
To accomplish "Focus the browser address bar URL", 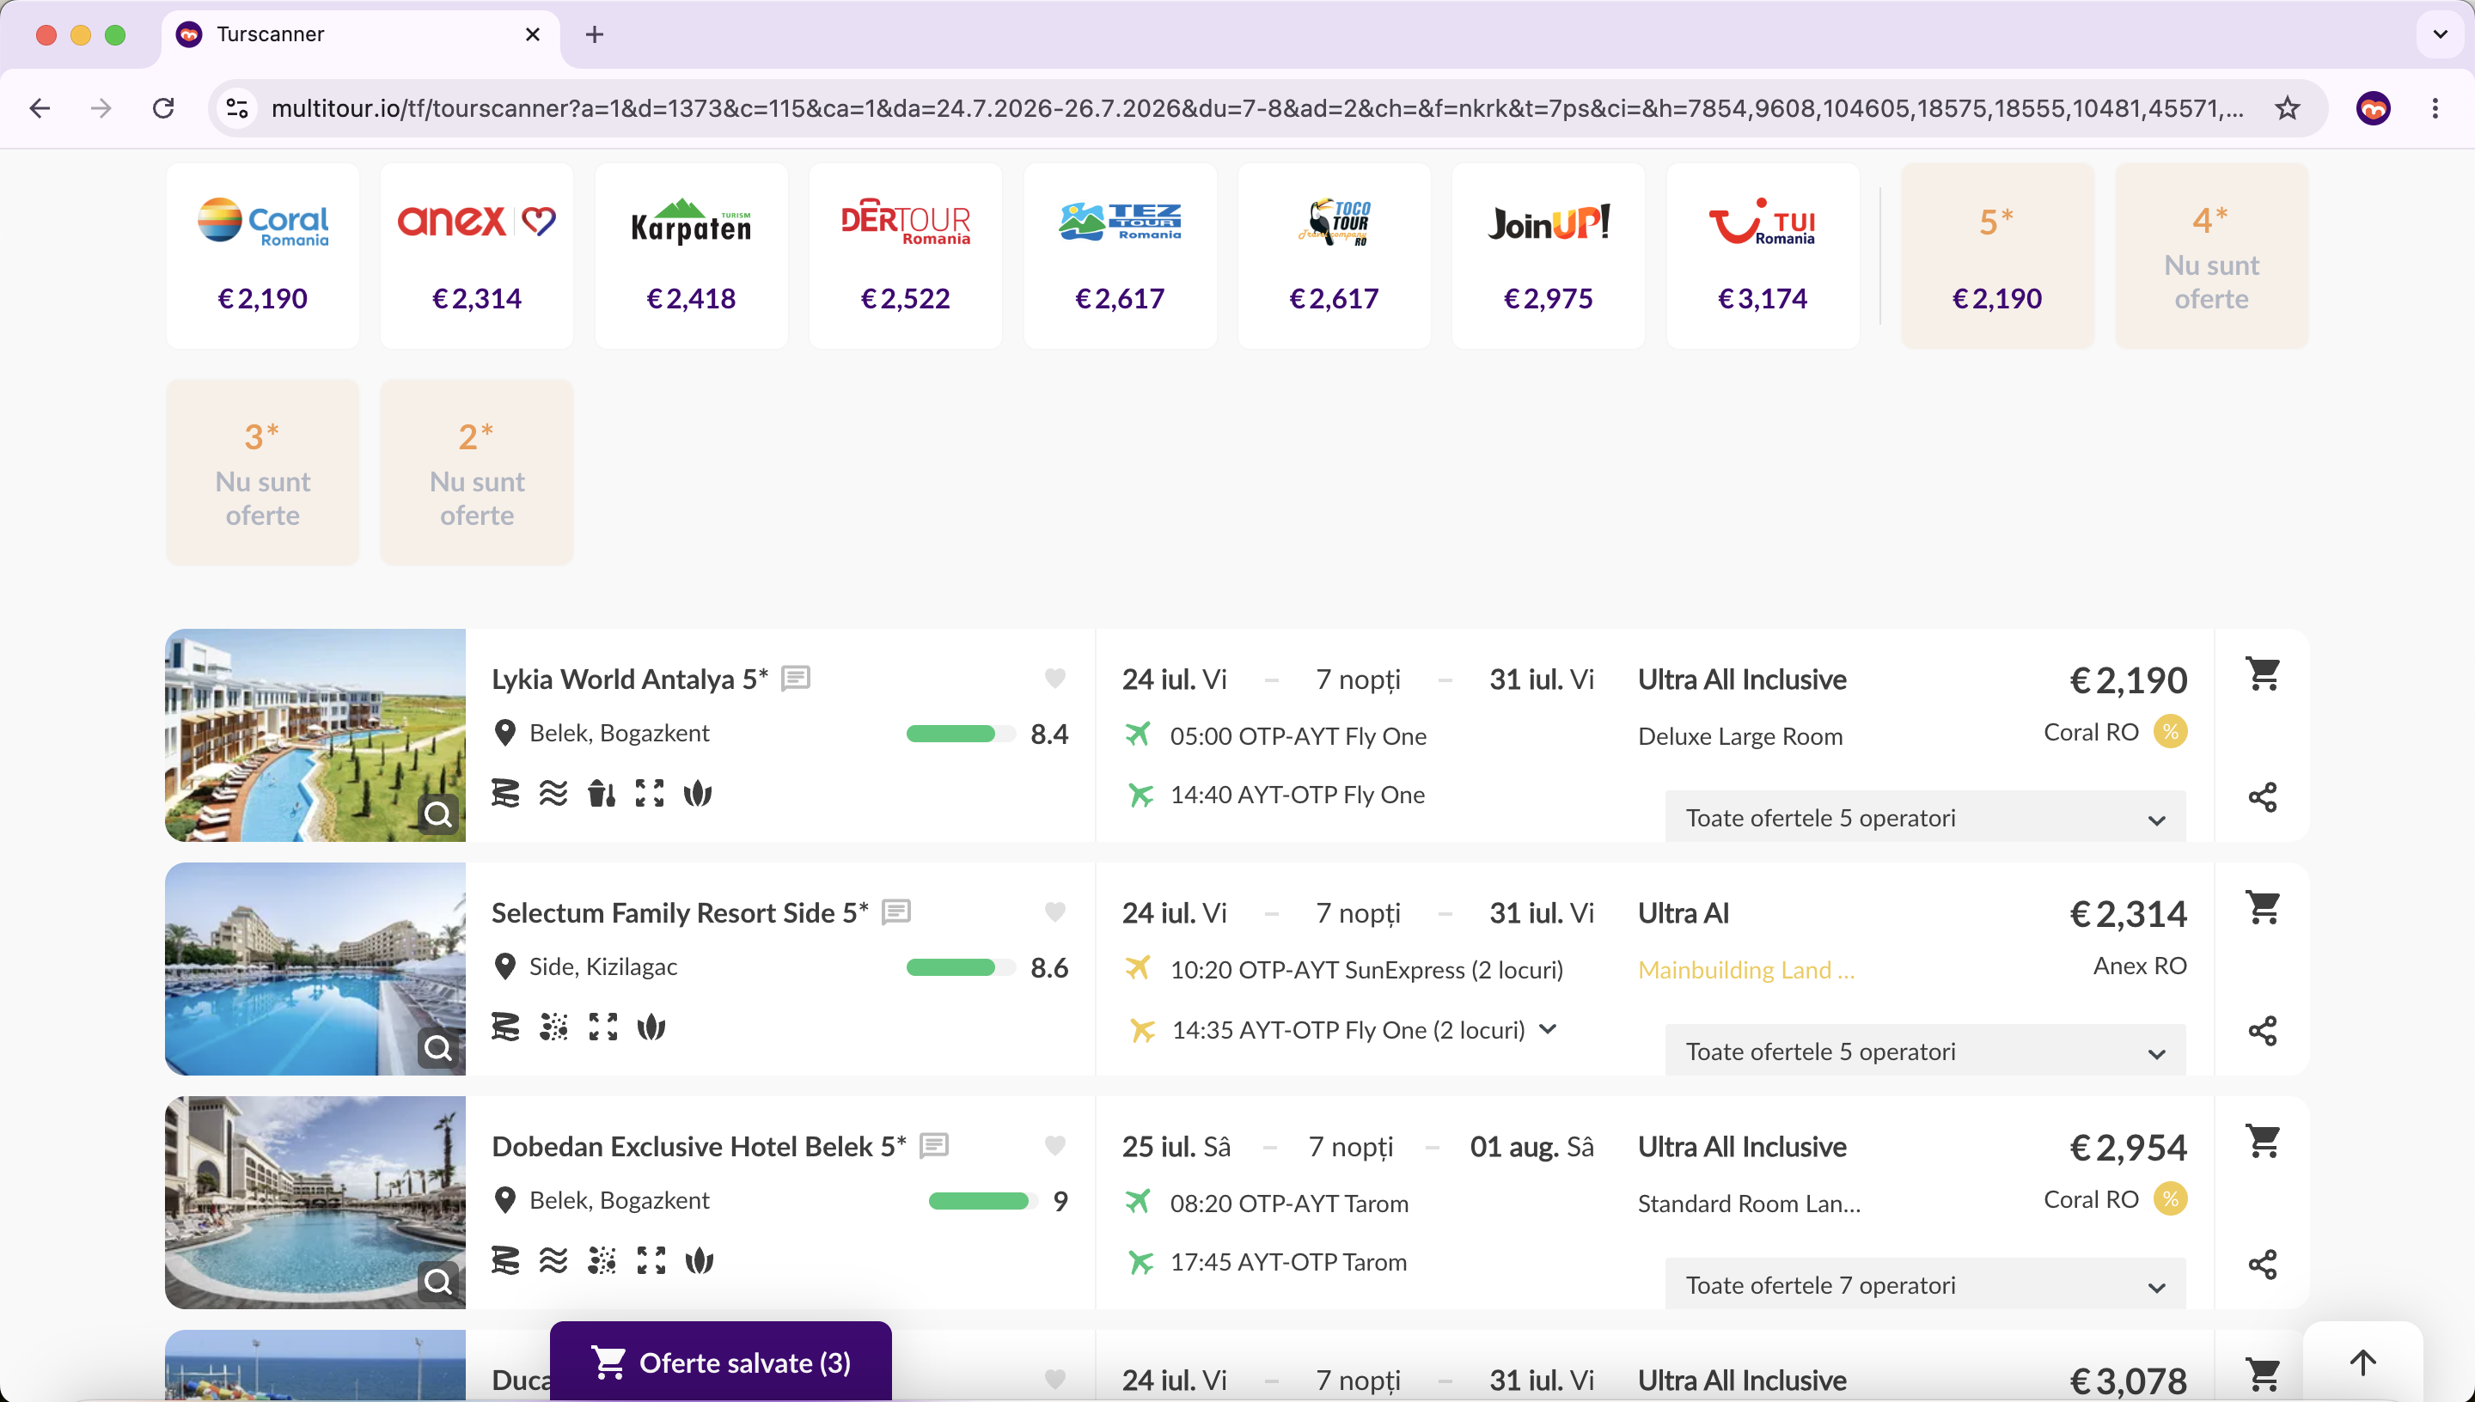I will point(1256,108).
